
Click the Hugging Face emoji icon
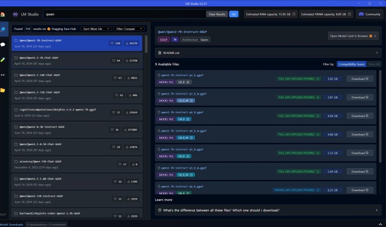click(49, 29)
